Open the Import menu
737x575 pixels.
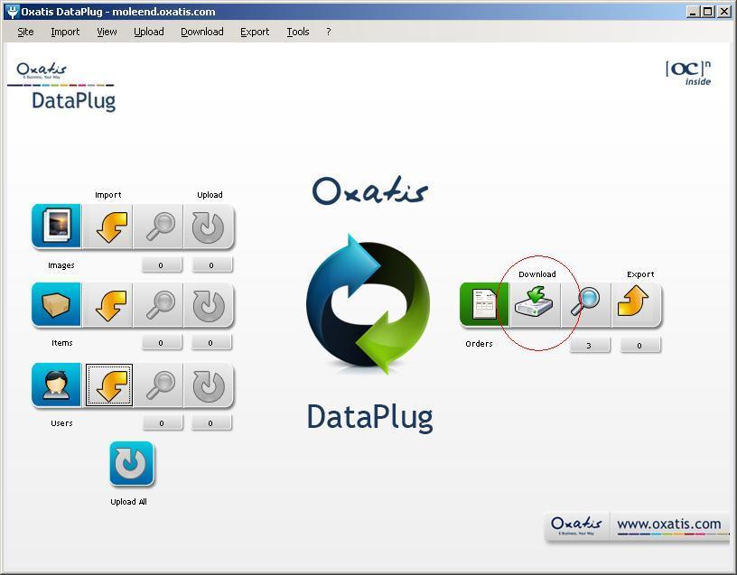point(65,32)
